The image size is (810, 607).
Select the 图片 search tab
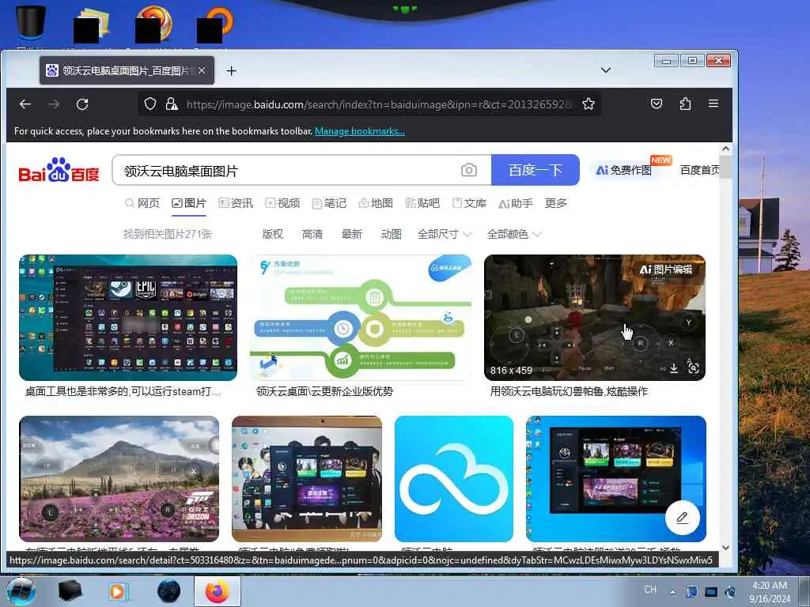(189, 203)
